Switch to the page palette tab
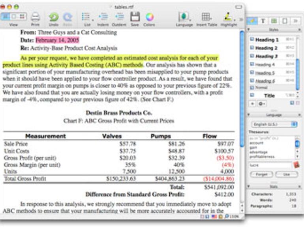The height and width of the screenshot is (228, 304). 285,21
